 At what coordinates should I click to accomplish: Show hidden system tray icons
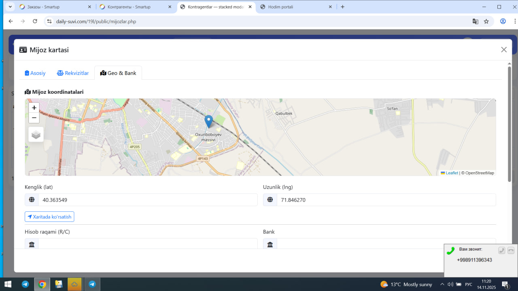(442, 284)
